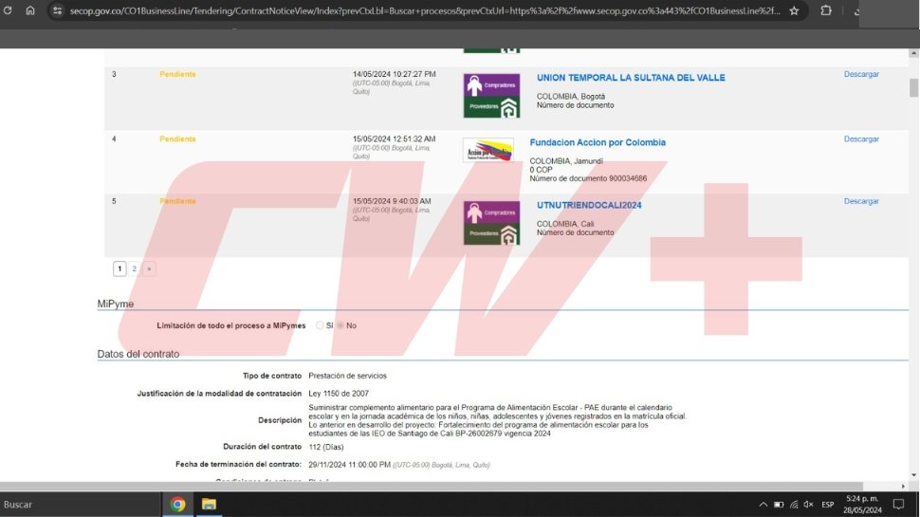Screen dimensions: 920x517
Task: Open Fundacion Accion por Colombia link
Action: tap(598, 142)
